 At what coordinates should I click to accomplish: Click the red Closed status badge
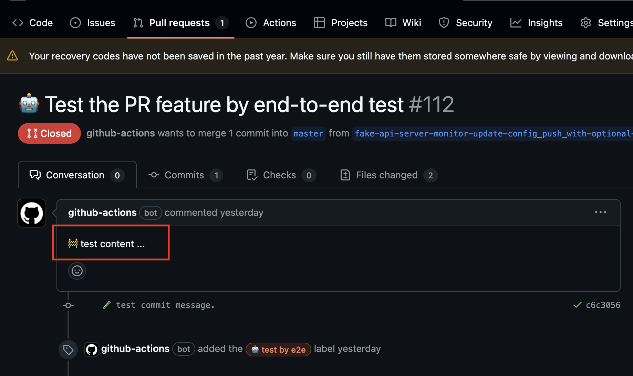point(49,133)
